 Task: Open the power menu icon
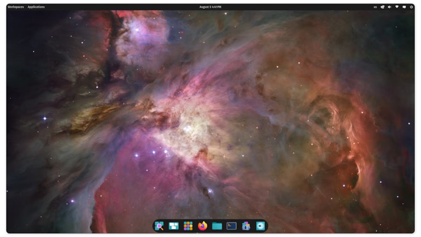point(412,7)
